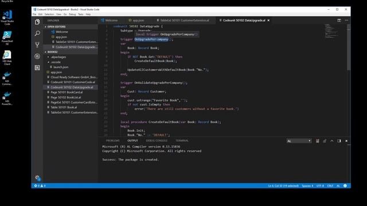This screenshot has height=206, width=367.
Task: Maximize the panel with the up chevron
Action: click(x=332, y=141)
